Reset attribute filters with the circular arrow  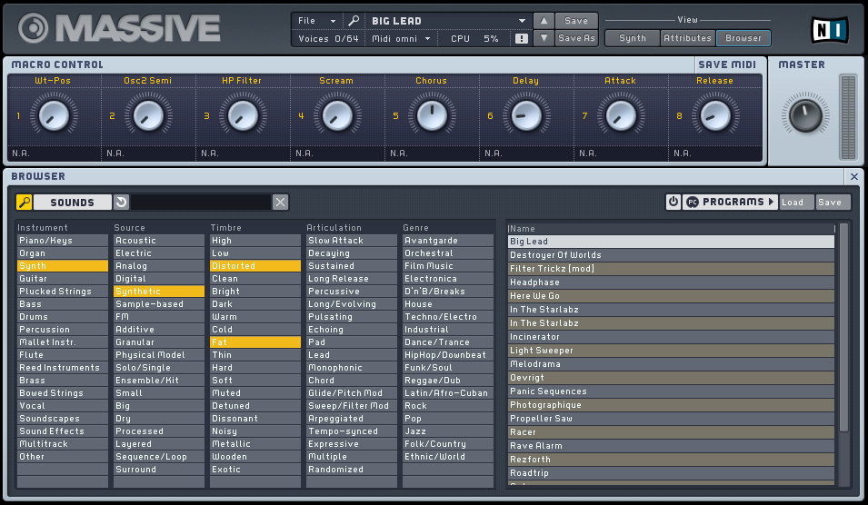point(121,203)
